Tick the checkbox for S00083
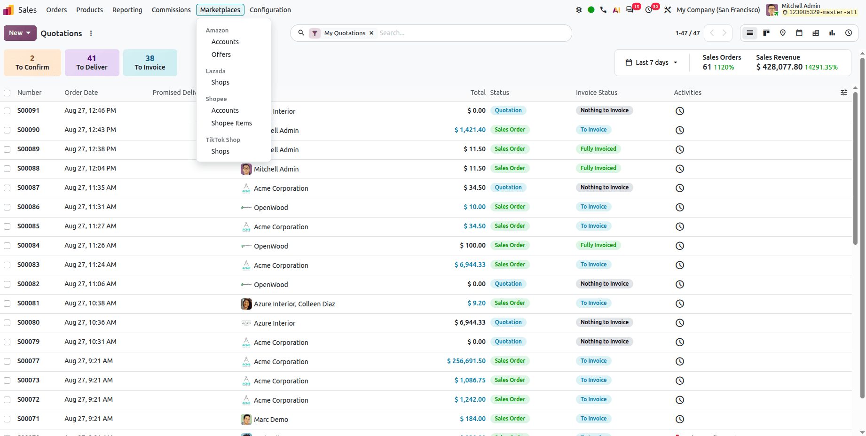Image resolution: width=866 pixels, height=436 pixels. [7, 265]
